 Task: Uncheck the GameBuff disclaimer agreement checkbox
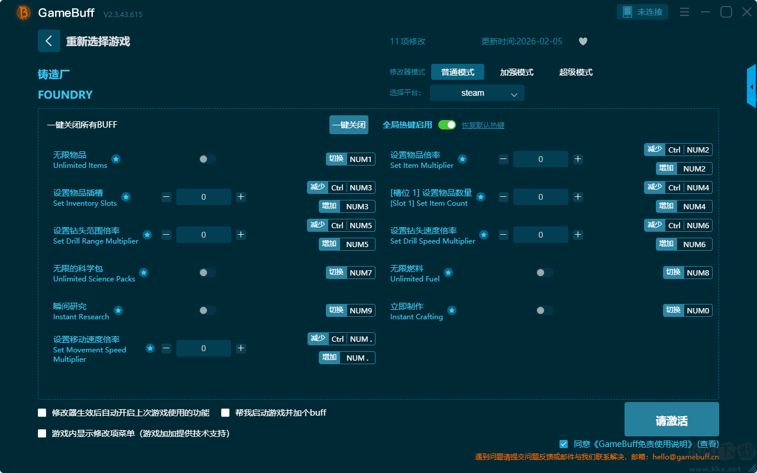564,444
